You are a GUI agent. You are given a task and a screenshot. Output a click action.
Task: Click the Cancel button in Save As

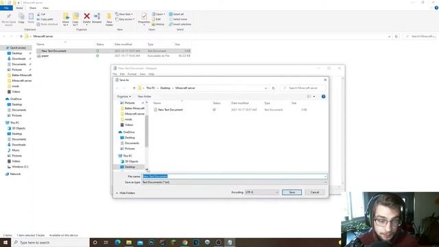pyautogui.click(x=315, y=192)
